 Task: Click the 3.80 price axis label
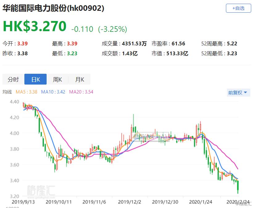click(15, 149)
